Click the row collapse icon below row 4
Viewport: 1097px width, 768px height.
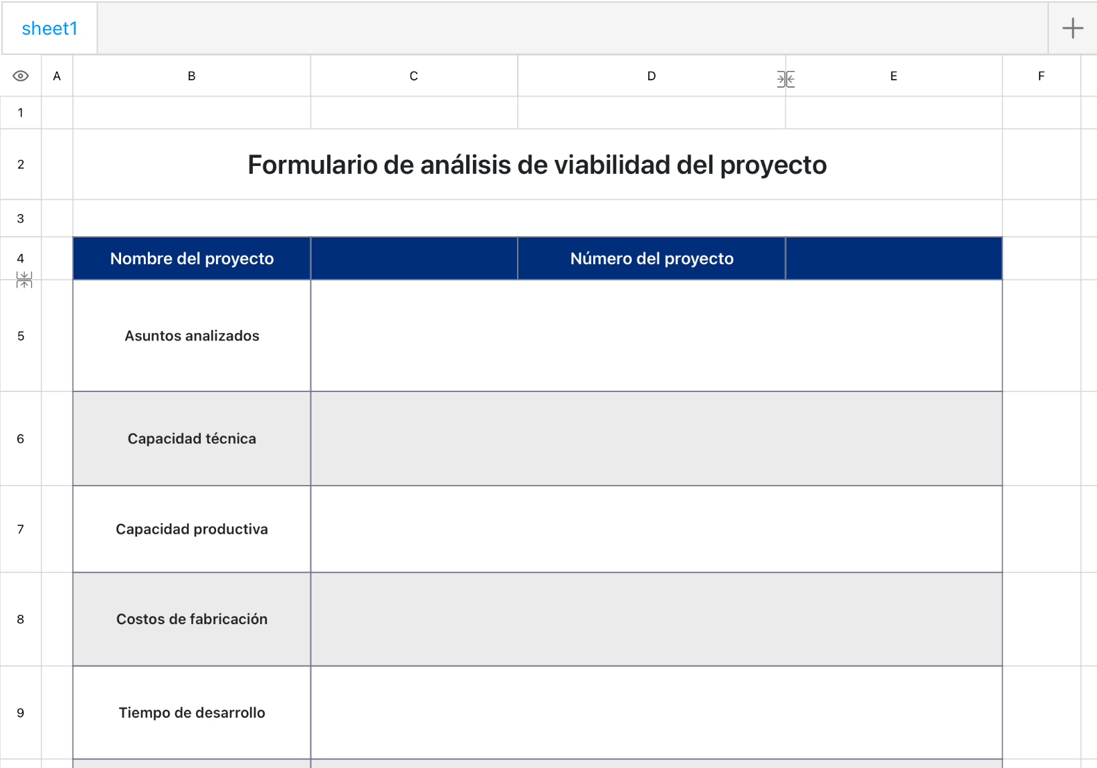click(x=24, y=280)
